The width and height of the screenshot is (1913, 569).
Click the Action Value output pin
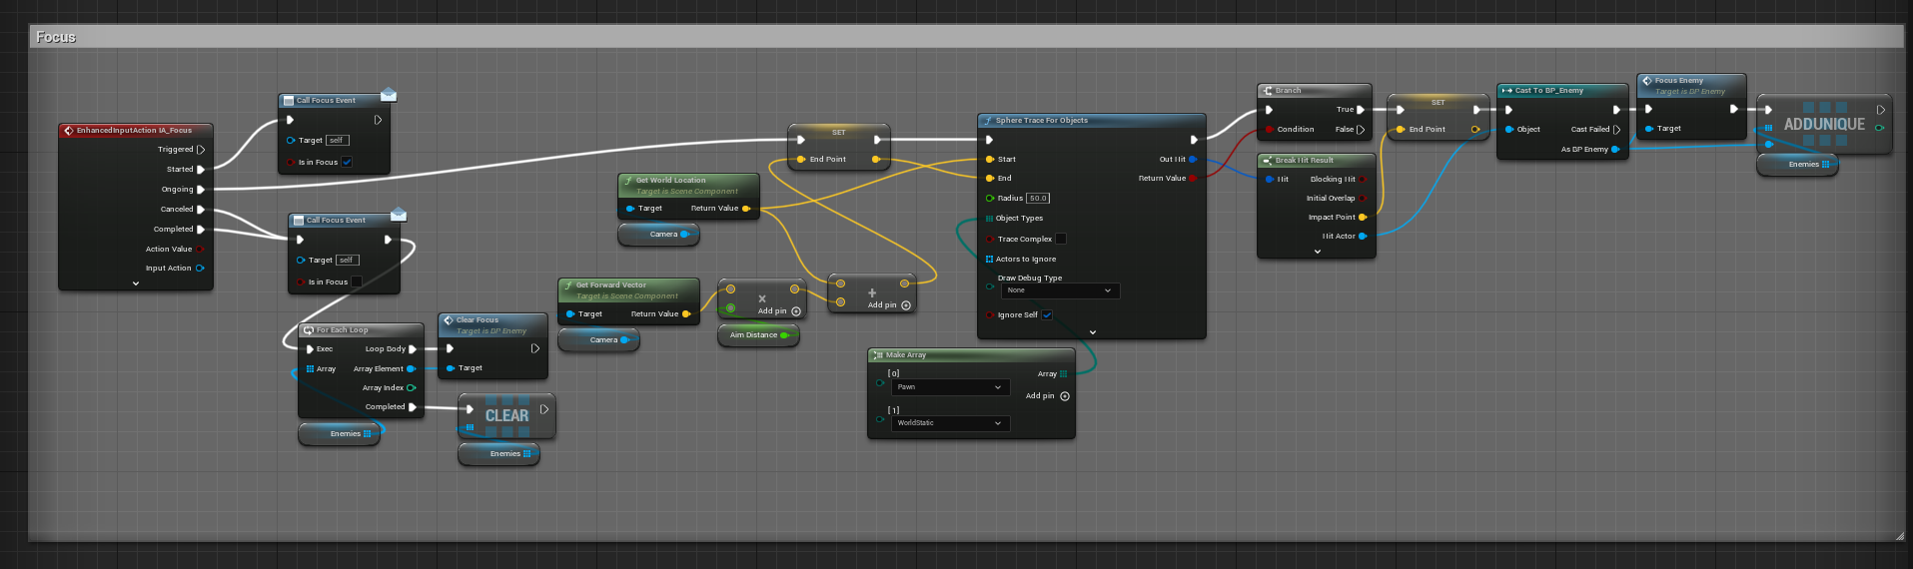[200, 250]
